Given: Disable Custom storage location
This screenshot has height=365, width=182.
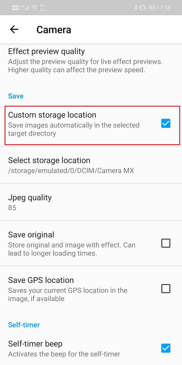Looking at the screenshot, I should pos(166,123).
